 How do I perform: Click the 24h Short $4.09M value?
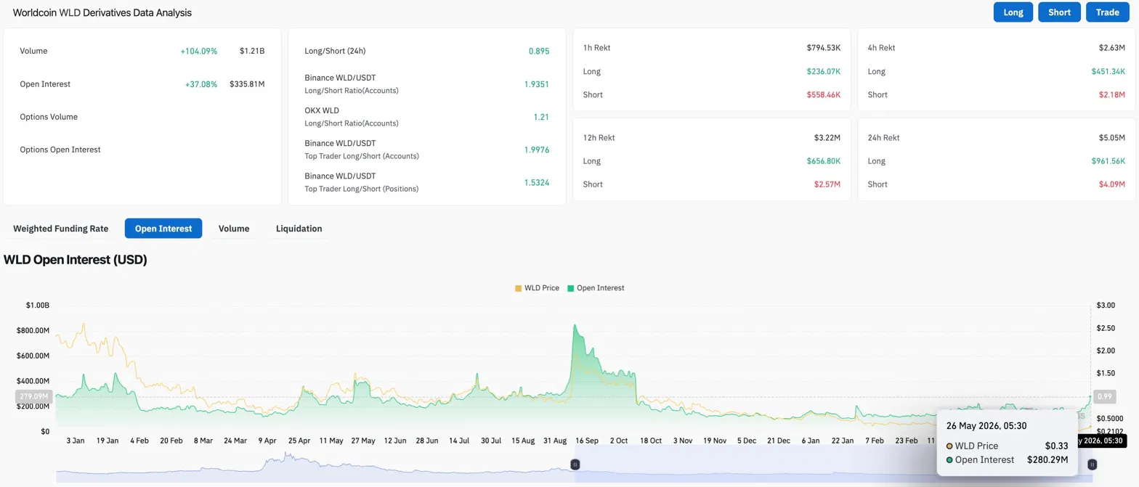[1112, 184]
